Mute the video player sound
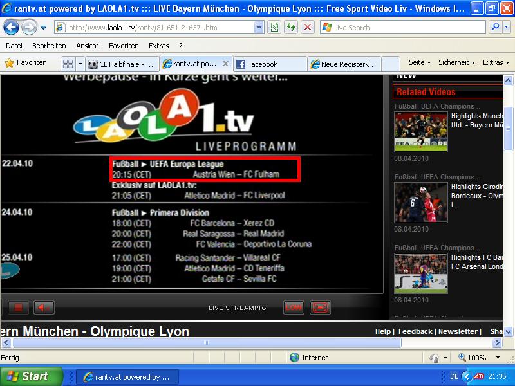515x386 pixels. point(44,308)
